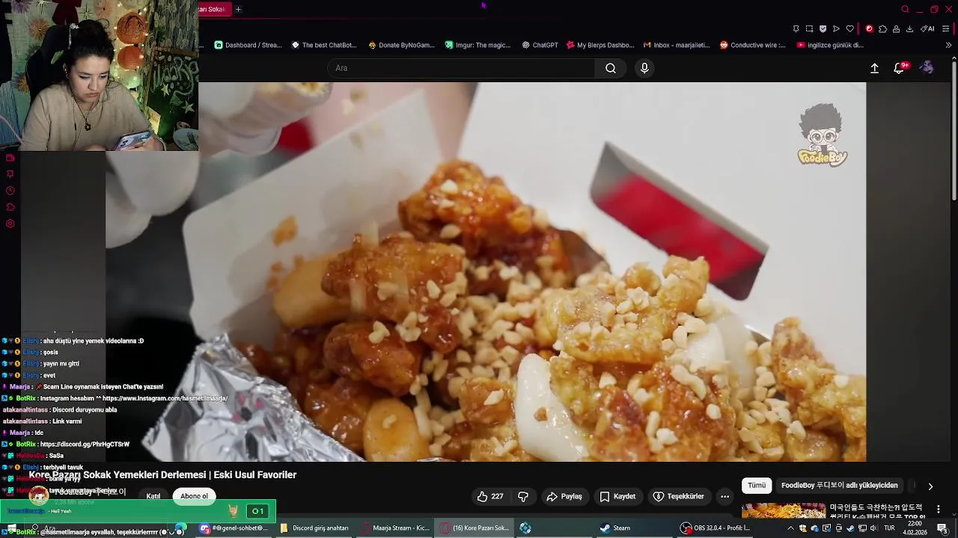Click inside the YouTube Ara search field
Screen dimensions: 958x538
tap(461, 68)
